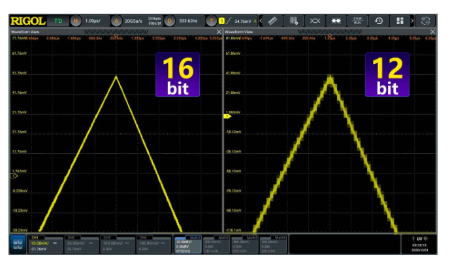Select the 34.76mV trigger level value
Viewport: 450px width, 266px height.
pyautogui.click(x=243, y=21)
